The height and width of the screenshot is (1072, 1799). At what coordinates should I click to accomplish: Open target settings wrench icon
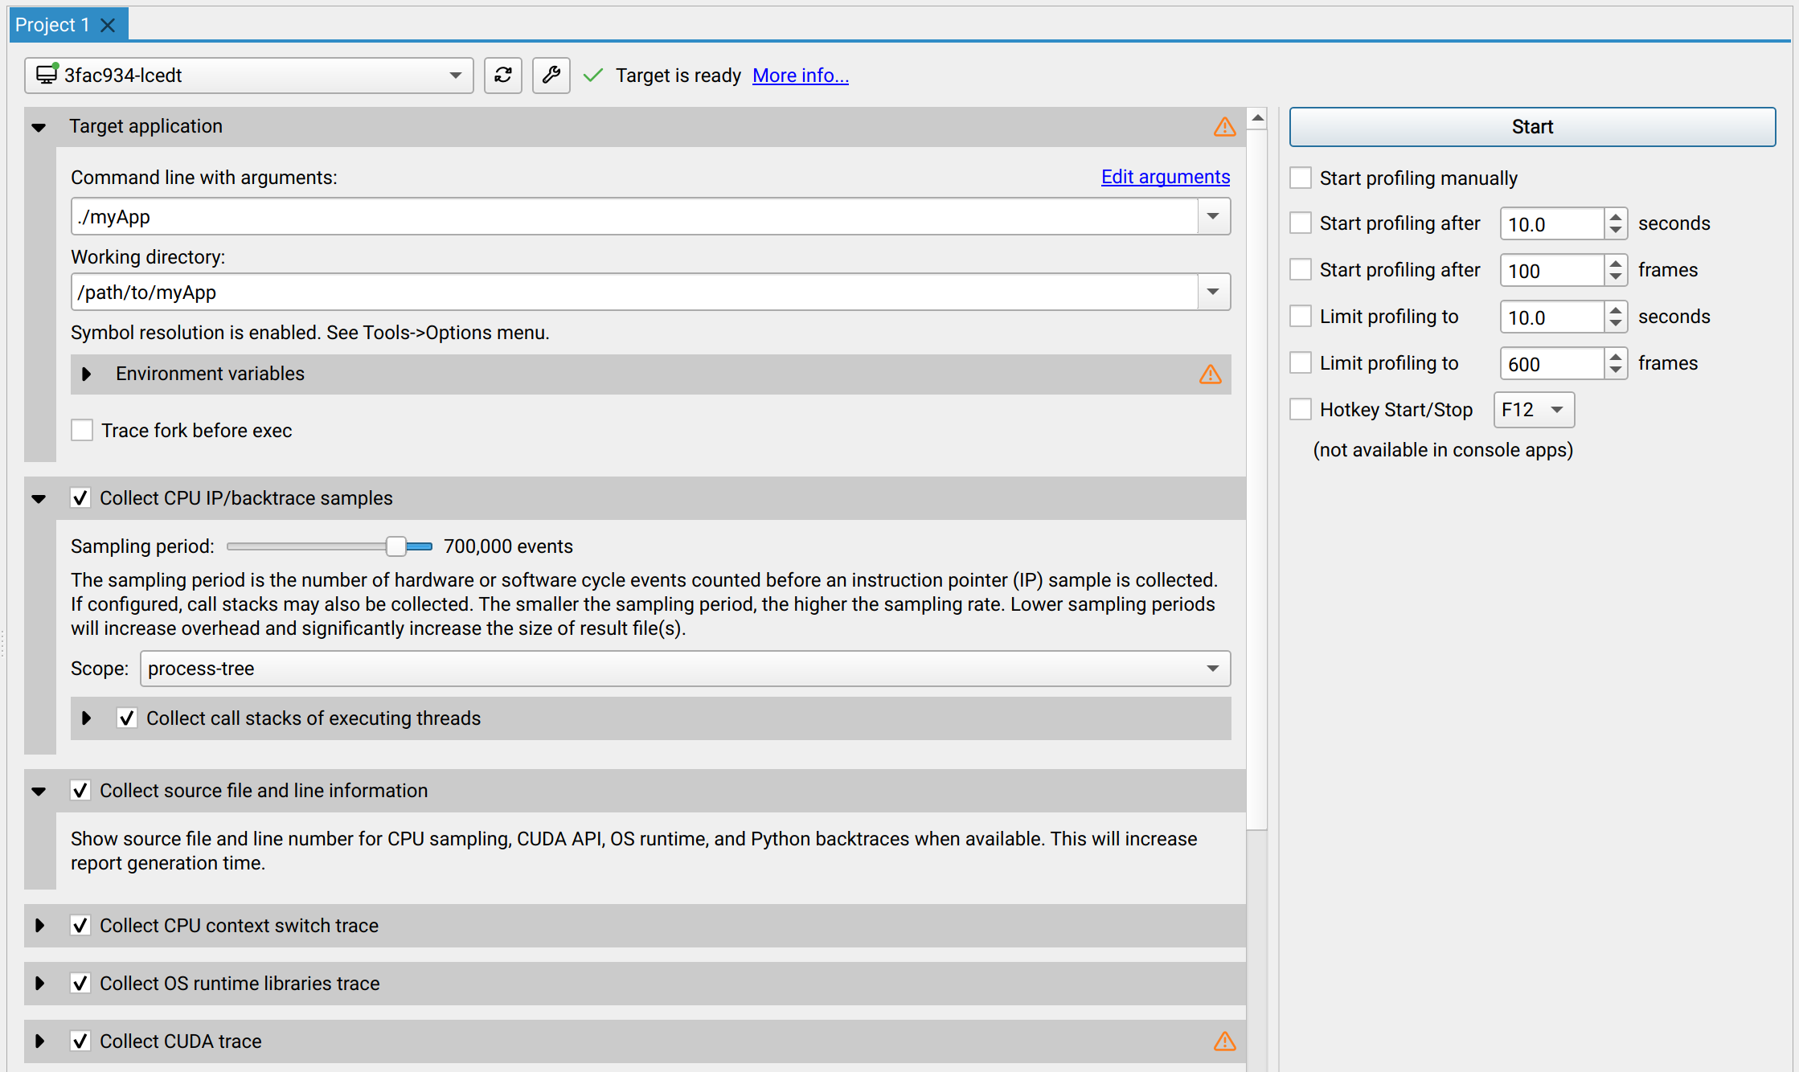coord(551,76)
